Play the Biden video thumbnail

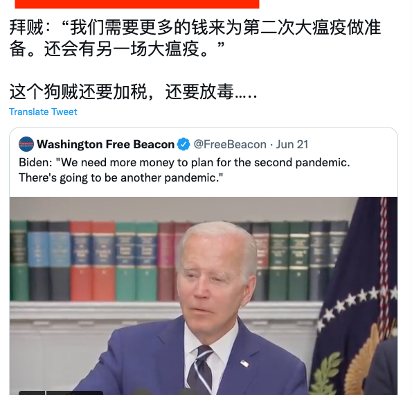tap(204, 296)
